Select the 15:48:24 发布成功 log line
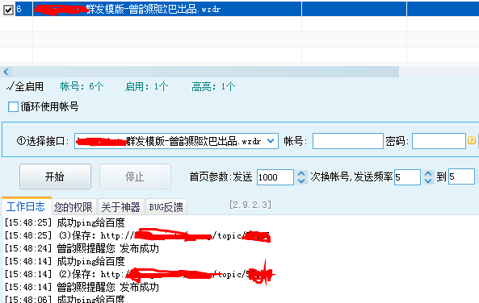The height and width of the screenshot is (303, 479). (x=82, y=248)
